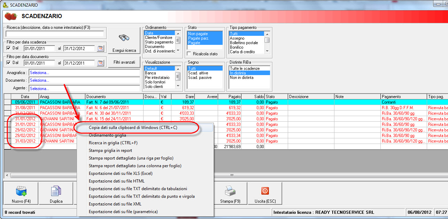Select Non pagate in Stato list

[x=204, y=34]
